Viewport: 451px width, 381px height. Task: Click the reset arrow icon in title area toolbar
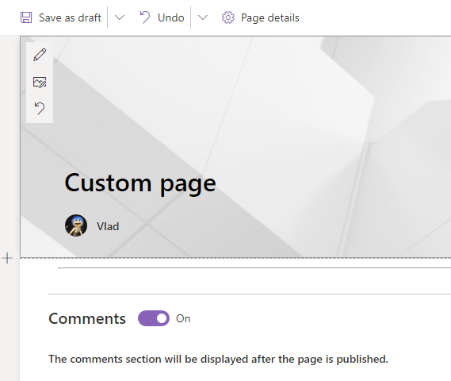pyautogui.click(x=40, y=108)
